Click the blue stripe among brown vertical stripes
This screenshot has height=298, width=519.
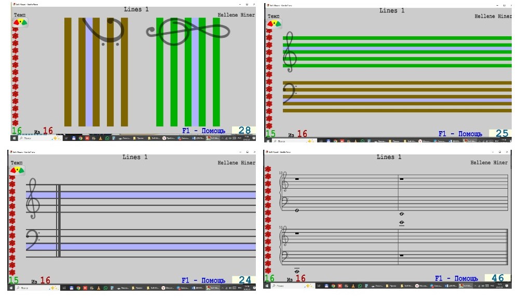[89, 73]
